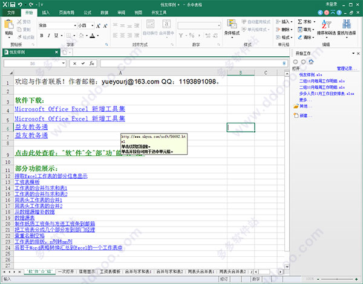Expand the 格式 cells dropdown
Viewport: 363px width, 284px height.
click(292, 37)
